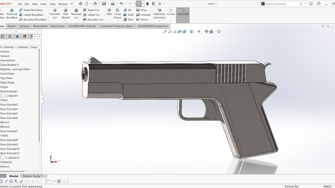
Task: Click the Section View icon
Action: pyautogui.click(x=180, y=32)
